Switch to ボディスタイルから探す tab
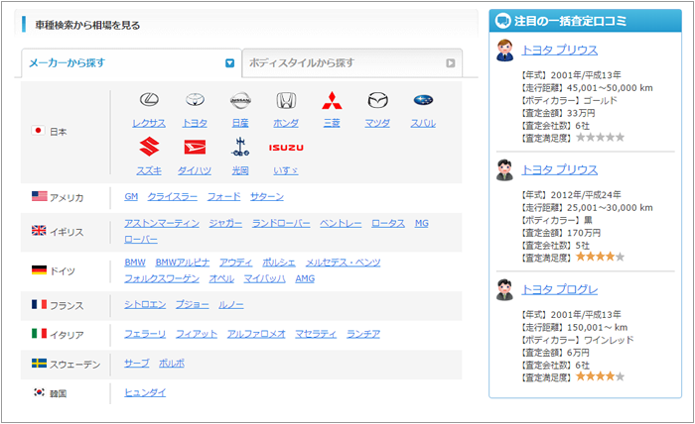 coord(347,63)
